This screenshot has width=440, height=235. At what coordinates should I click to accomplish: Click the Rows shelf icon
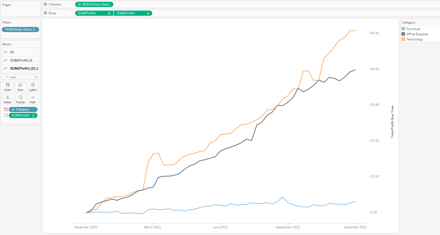45,13
